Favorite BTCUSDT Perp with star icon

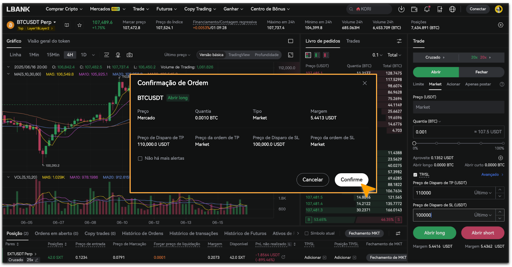pos(79,25)
